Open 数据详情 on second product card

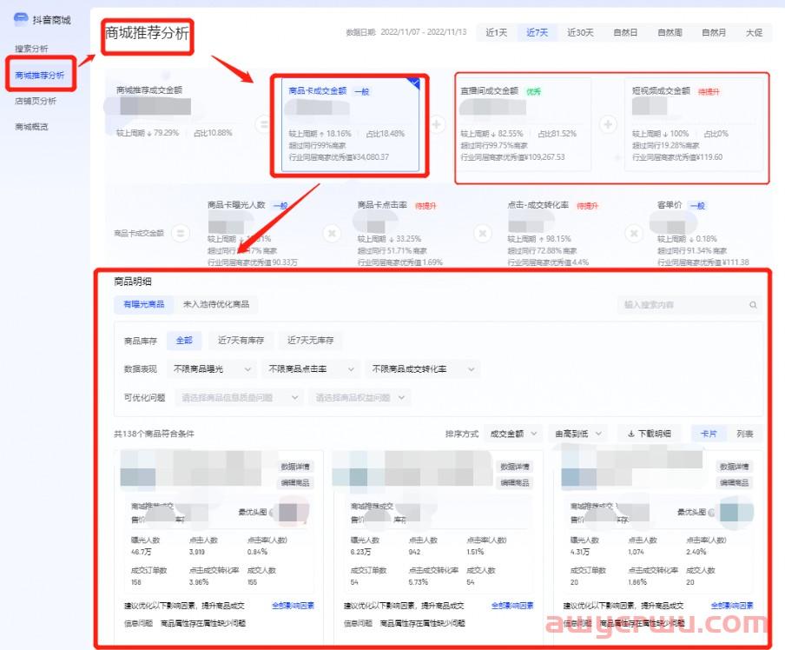click(515, 467)
